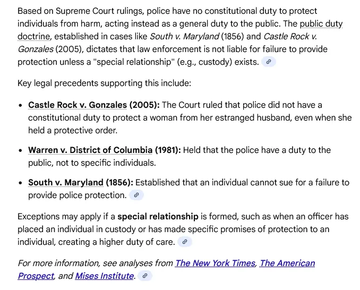The image size is (360, 290).
Task: Open the Warren v. District of Columbia link
Action: [90, 150]
